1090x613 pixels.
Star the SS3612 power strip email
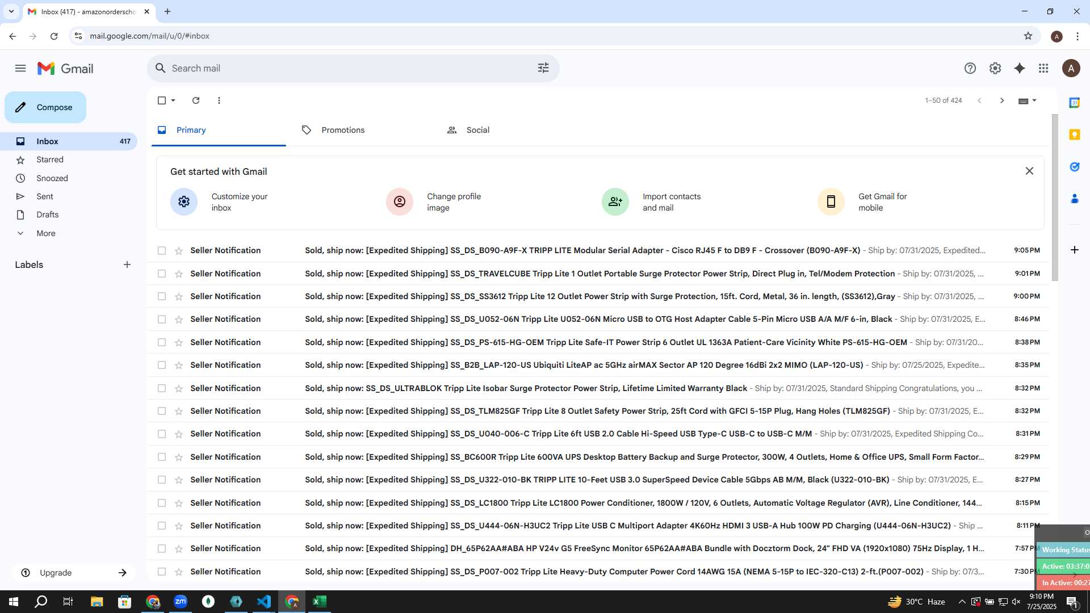coord(179,297)
